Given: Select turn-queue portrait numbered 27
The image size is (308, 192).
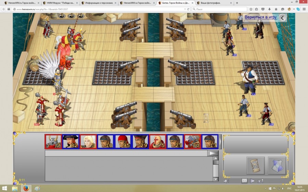Looking at the screenshot, I should (x=175, y=141).
